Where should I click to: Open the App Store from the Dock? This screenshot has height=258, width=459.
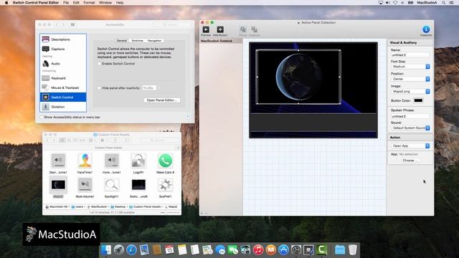(283, 250)
